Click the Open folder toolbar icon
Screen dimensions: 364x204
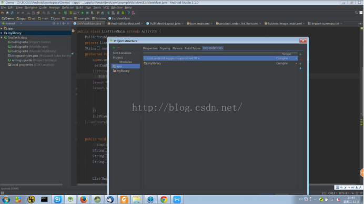[3, 13]
